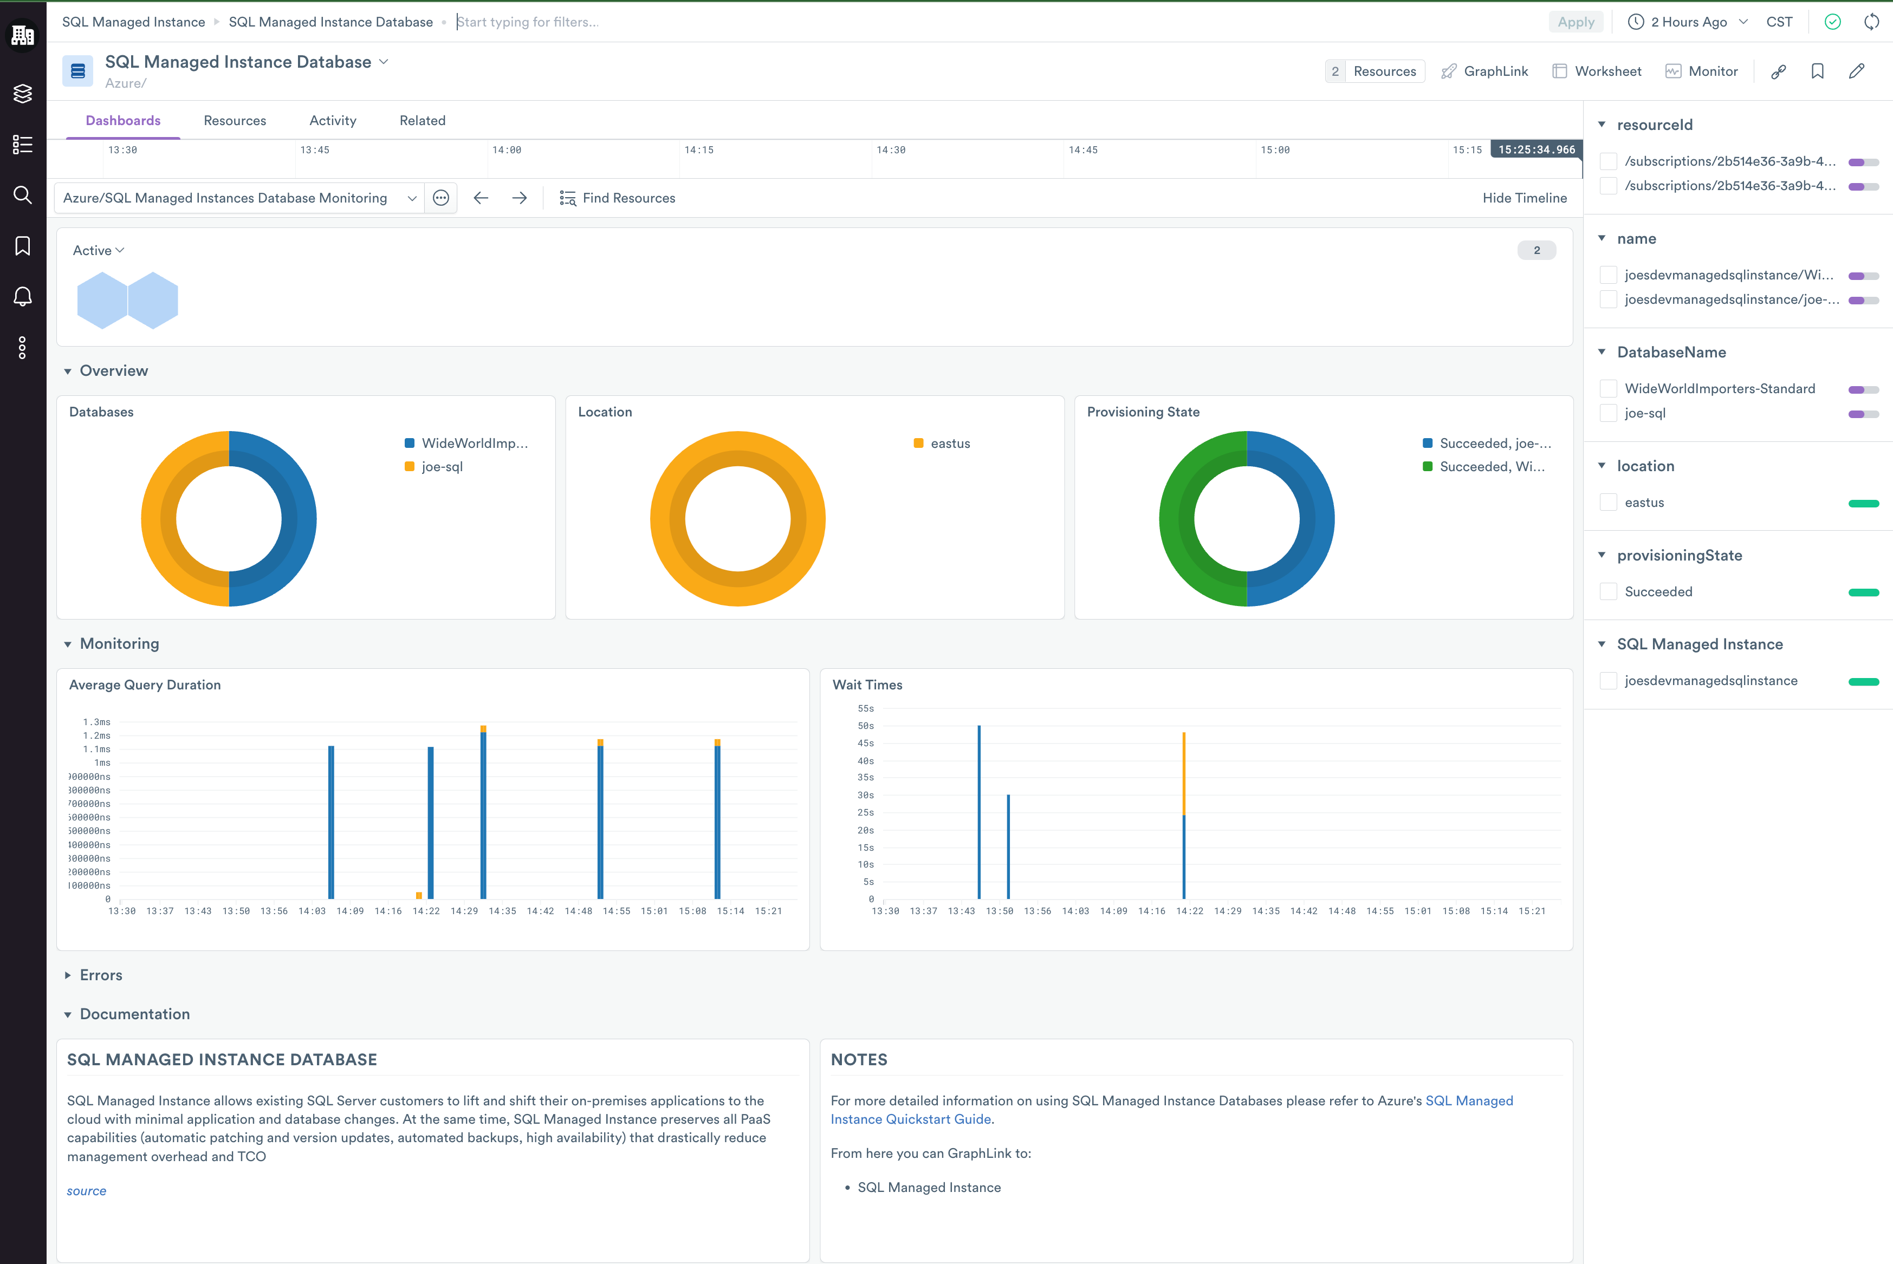Click the Hide Timeline button
This screenshot has width=1893, height=1264.
[x=1524, y=198]
